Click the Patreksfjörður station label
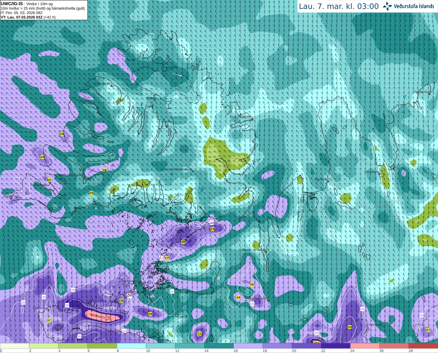 tap(40, 185)
